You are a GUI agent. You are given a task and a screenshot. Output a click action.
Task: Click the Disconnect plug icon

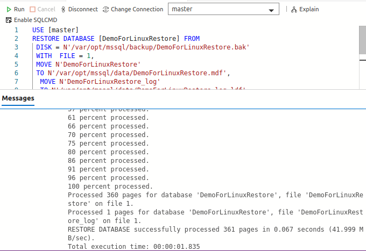[x=64, y=9]
